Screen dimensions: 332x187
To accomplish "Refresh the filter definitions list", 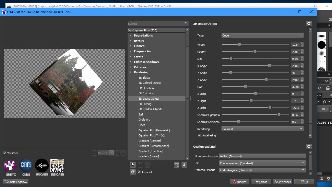I will tap(133, 172).
